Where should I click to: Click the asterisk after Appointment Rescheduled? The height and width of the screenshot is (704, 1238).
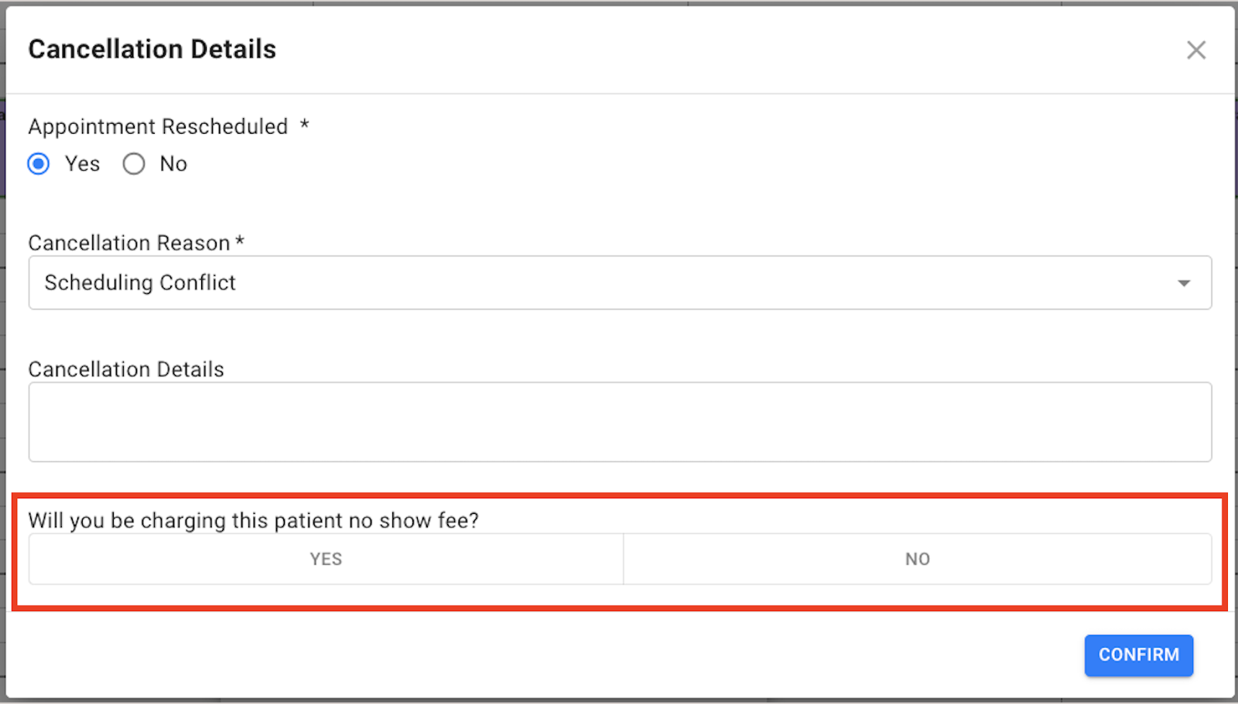(x=305, y=125)
